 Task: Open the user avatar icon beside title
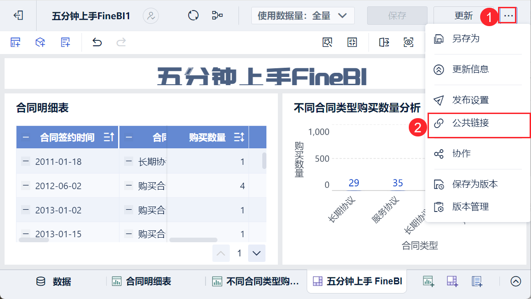151,16
